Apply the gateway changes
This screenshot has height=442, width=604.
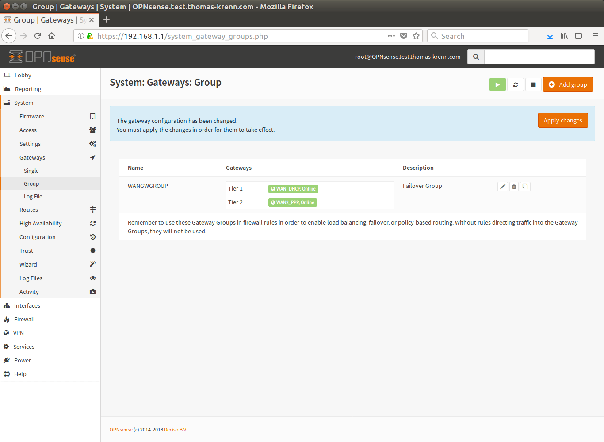coord(563,120)
